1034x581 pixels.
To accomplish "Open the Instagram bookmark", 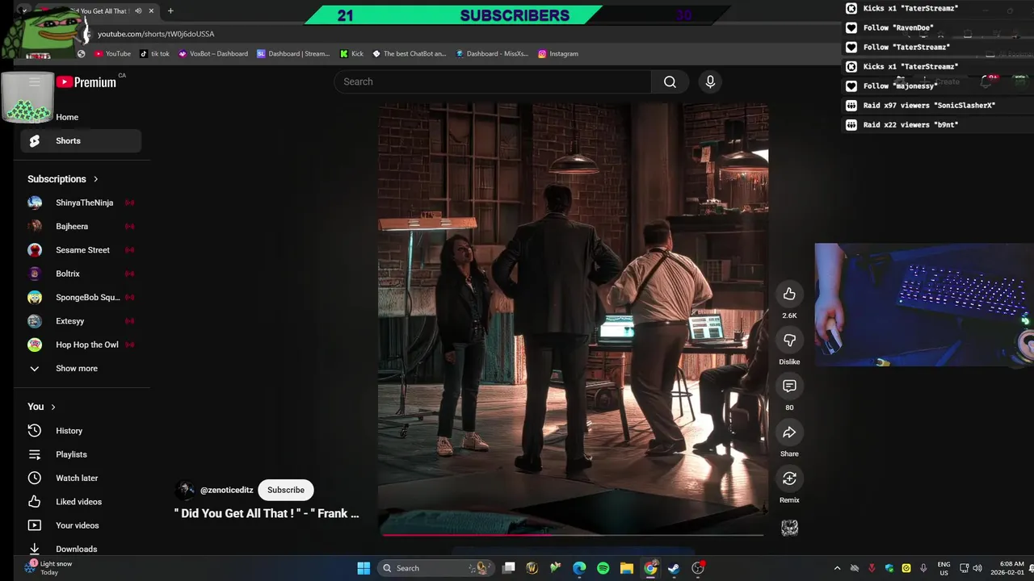I will (558, 53).
